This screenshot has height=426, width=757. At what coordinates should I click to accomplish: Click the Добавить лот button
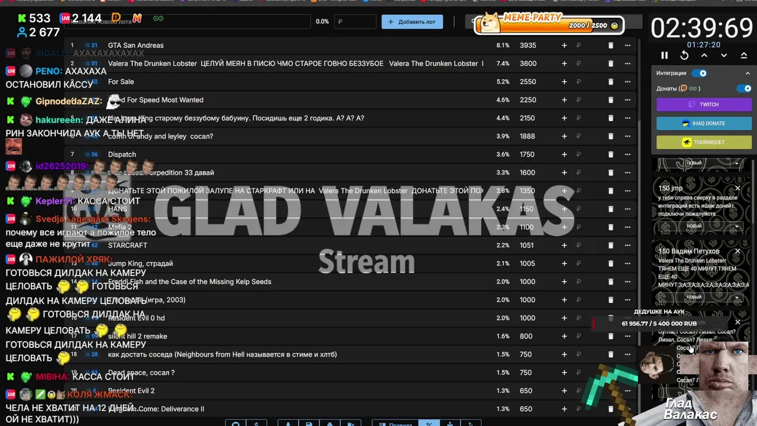[x=412, y=22]
